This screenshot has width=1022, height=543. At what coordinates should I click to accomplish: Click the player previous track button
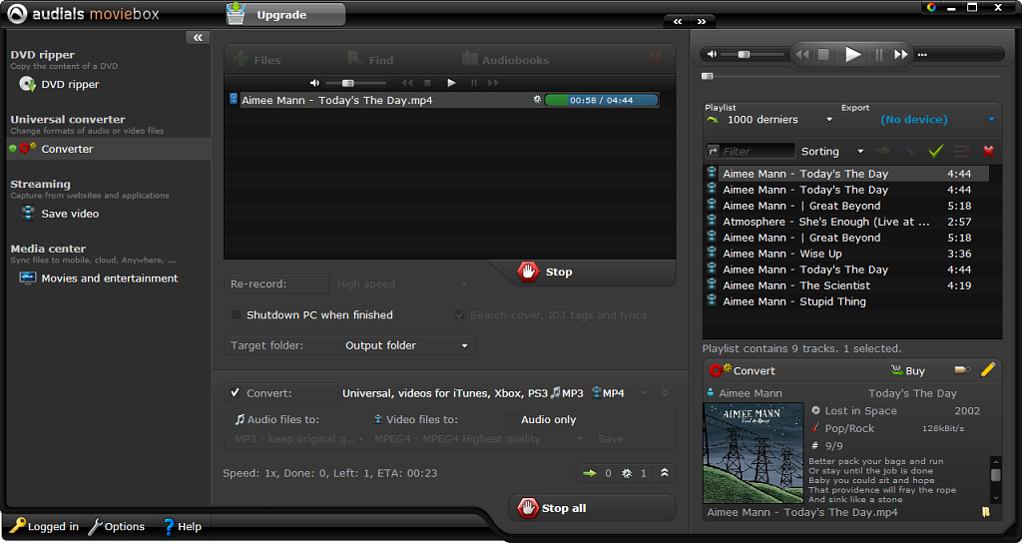(802, 55)
